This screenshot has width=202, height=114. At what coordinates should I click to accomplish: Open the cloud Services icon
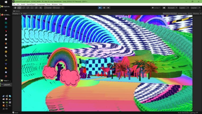coord(164,8)
